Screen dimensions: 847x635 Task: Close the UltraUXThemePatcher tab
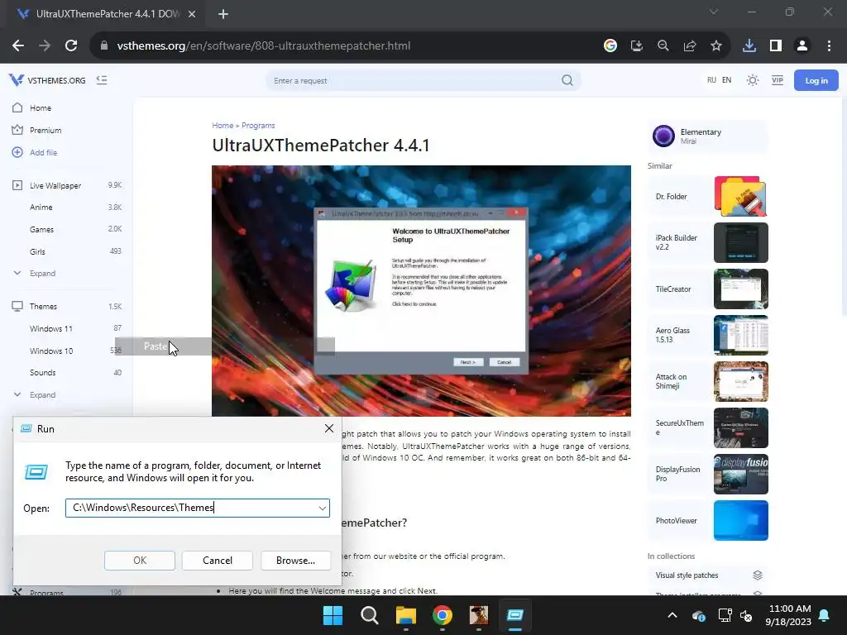point(192,14)
